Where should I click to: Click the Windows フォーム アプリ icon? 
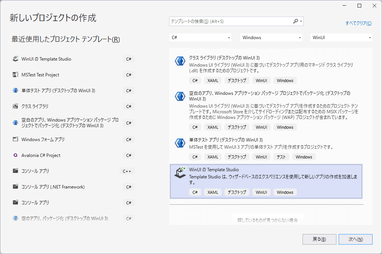point(15,139)
